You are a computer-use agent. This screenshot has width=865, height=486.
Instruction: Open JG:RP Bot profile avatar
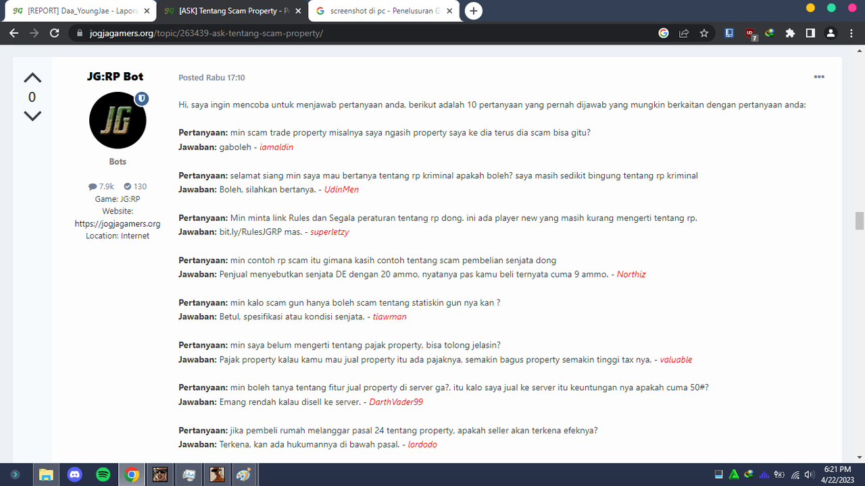point(118,120)
